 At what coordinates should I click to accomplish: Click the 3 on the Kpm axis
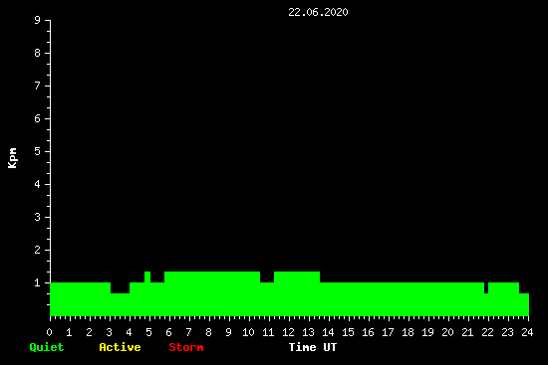[38, 217]
